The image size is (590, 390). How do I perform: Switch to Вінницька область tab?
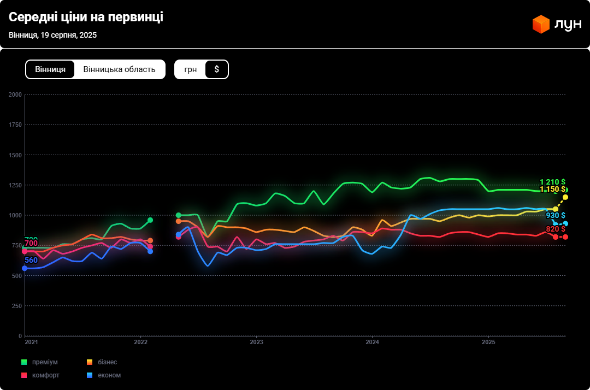pyautogui.click(x=119, y=69)
